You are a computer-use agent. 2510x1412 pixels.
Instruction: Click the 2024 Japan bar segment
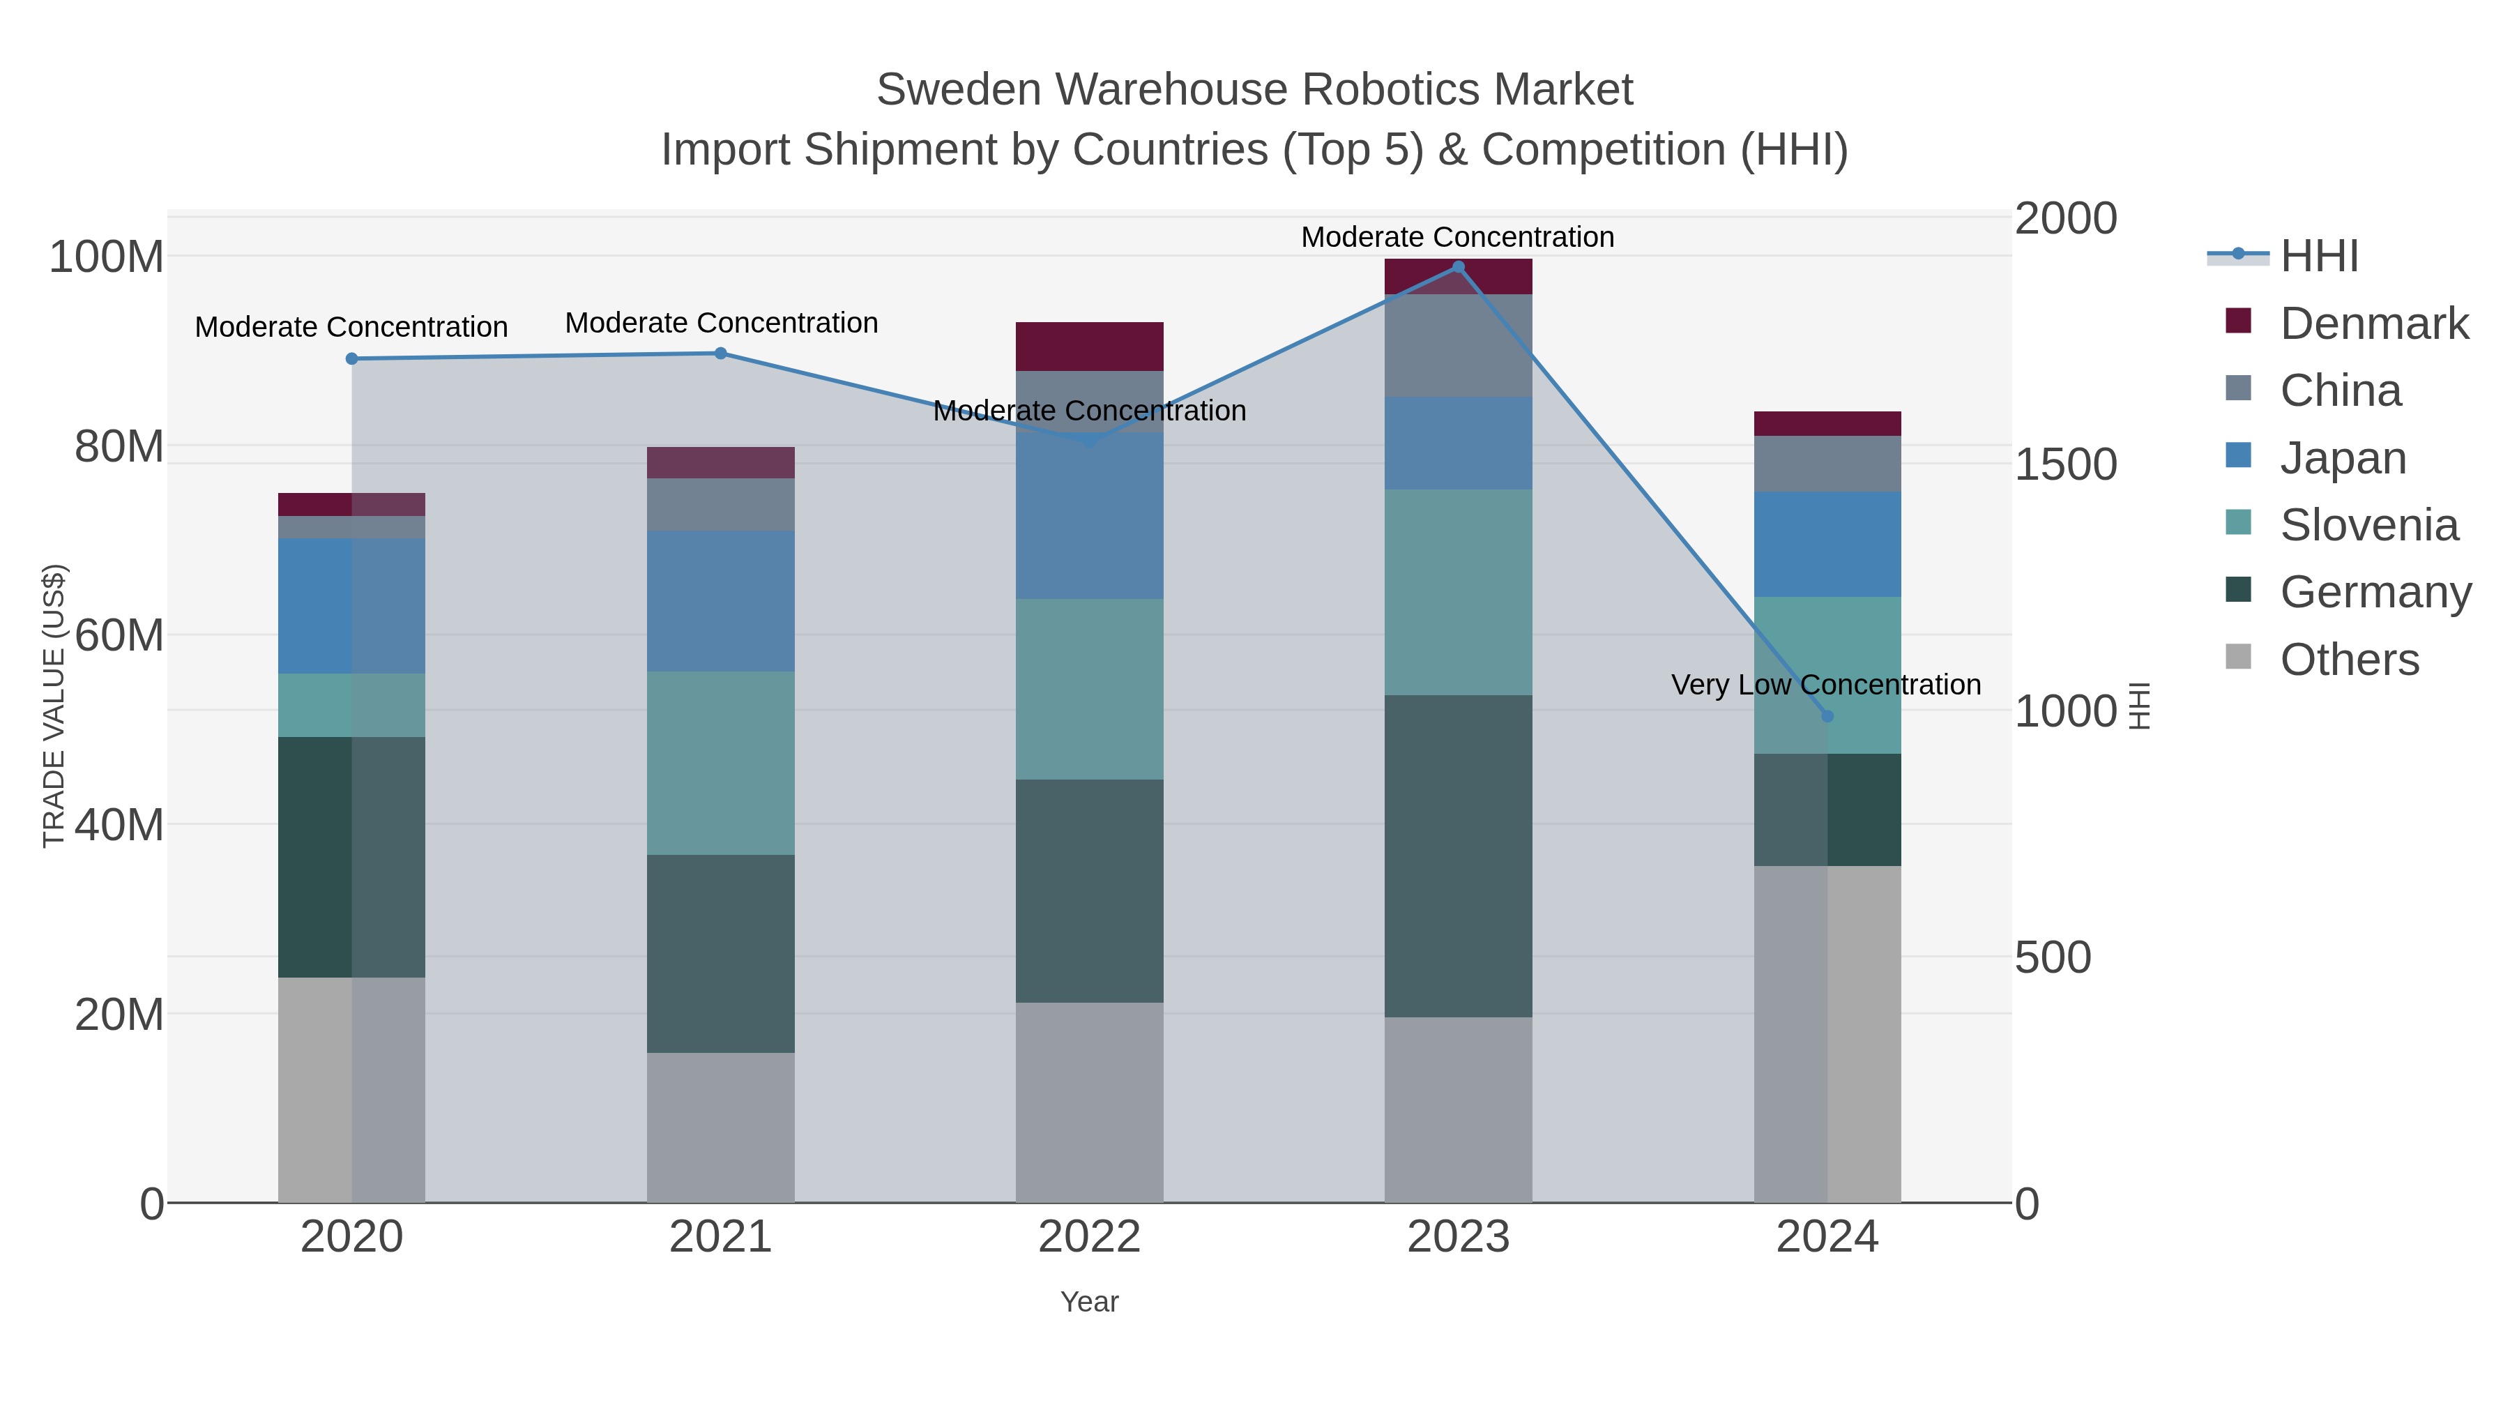[1828, 544]
